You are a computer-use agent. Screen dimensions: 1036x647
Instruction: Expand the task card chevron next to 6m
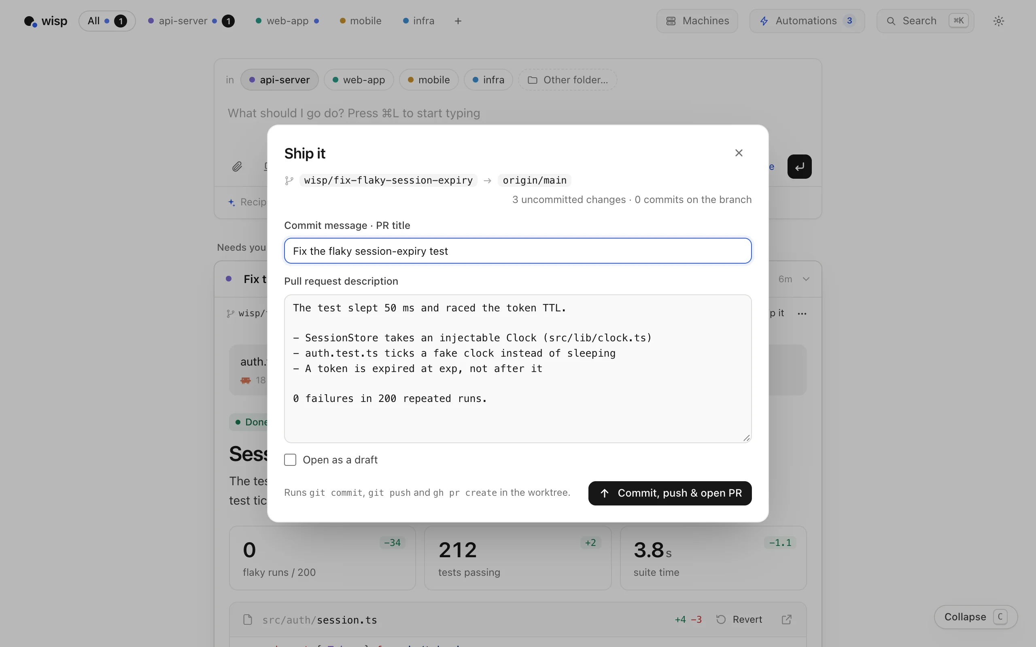(806, 279)
